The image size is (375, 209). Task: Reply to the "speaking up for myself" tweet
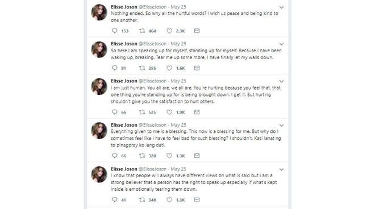pyautogui.click(x=115, y=68)
